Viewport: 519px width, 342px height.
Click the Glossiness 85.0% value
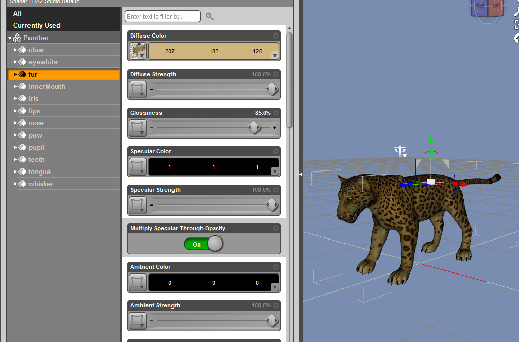263,113
